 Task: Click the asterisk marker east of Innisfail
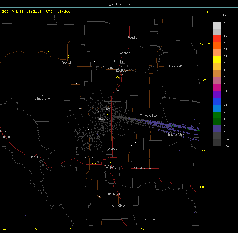139,84
